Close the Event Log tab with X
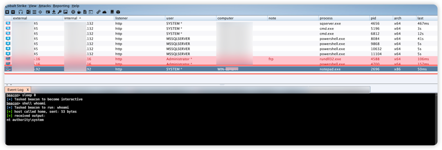Image resolution: width=442 pixels, height=150 pixels. tap(28, 90)
